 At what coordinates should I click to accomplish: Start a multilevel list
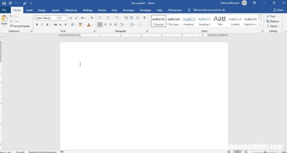click(117, 18)
